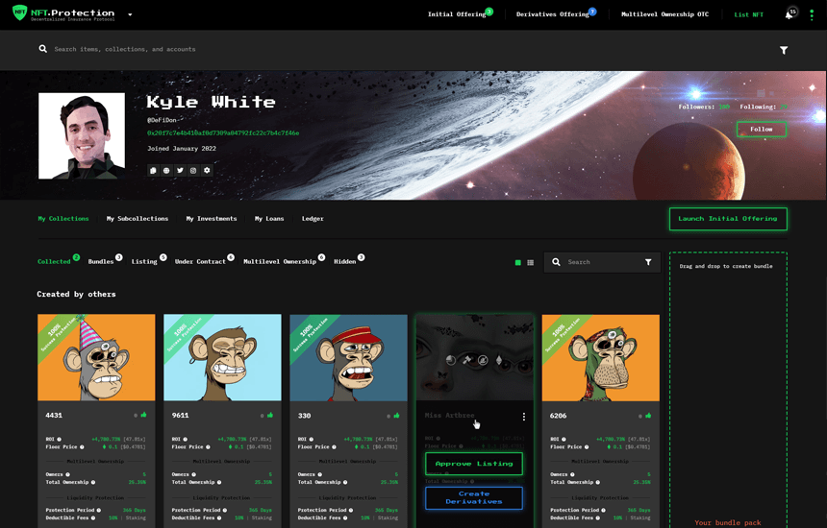Open Miss Artbree card three-dot menu
Viewport: 827px width, 528px height.
pyautogui.click(x=524, y=417)
